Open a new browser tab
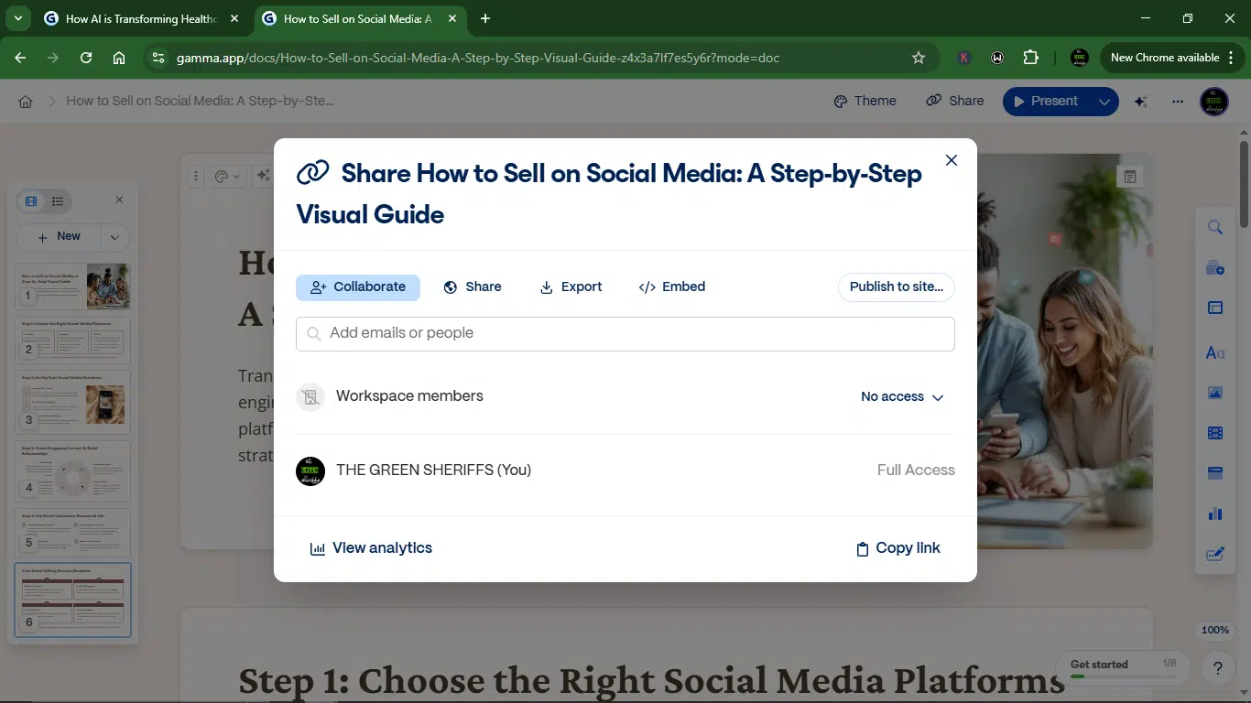The width and height of the screenshot is (1251, 703). [485, 18]
